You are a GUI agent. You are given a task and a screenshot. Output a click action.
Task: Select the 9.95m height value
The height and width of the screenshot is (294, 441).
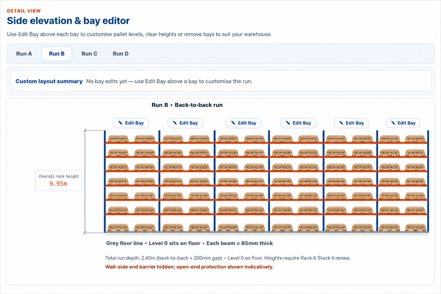(x=58, y=184)
